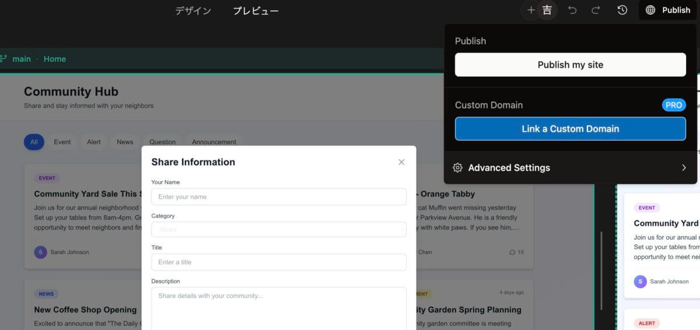Click Link a Custom Domain button
The image size is (700, 330).
click(x=570, y=129)
